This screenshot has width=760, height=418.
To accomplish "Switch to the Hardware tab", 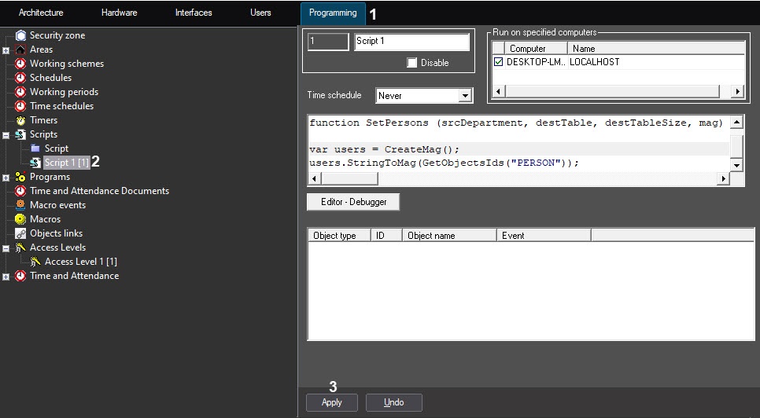I will coord(119,13).
